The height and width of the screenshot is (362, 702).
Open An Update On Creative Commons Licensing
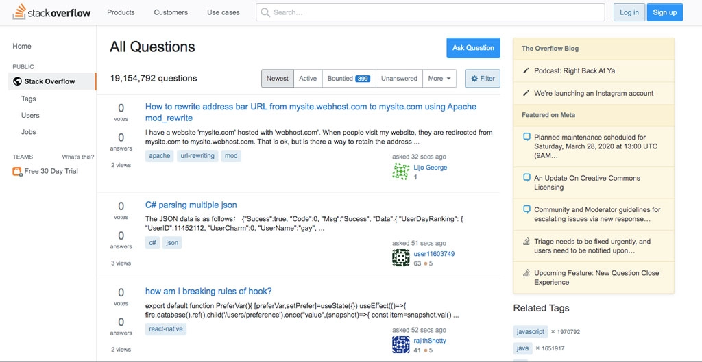click(x=587, y=182)
